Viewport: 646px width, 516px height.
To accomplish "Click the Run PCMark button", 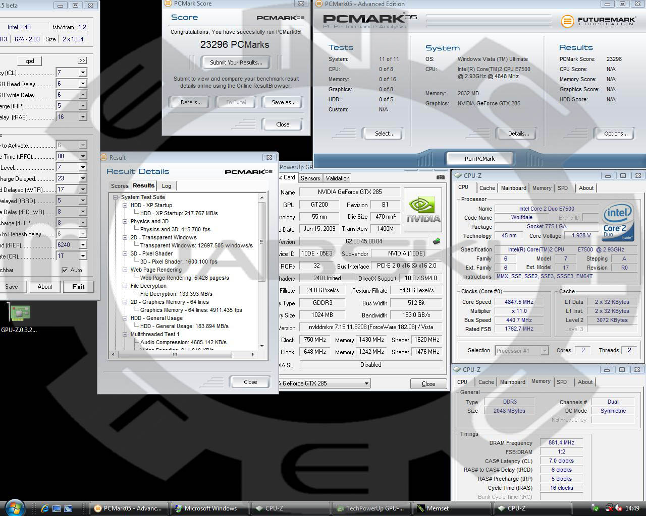I will [479, 159].
